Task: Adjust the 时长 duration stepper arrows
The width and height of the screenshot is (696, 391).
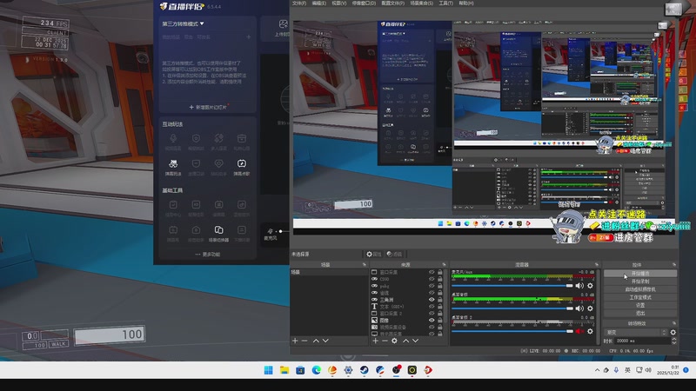Action: click(673, 341)
